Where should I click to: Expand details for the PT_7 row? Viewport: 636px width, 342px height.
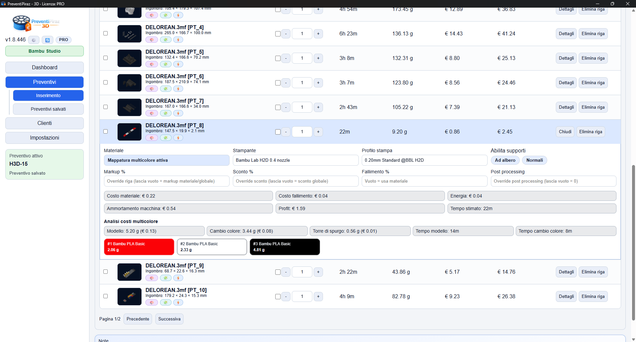click(566, 107)
